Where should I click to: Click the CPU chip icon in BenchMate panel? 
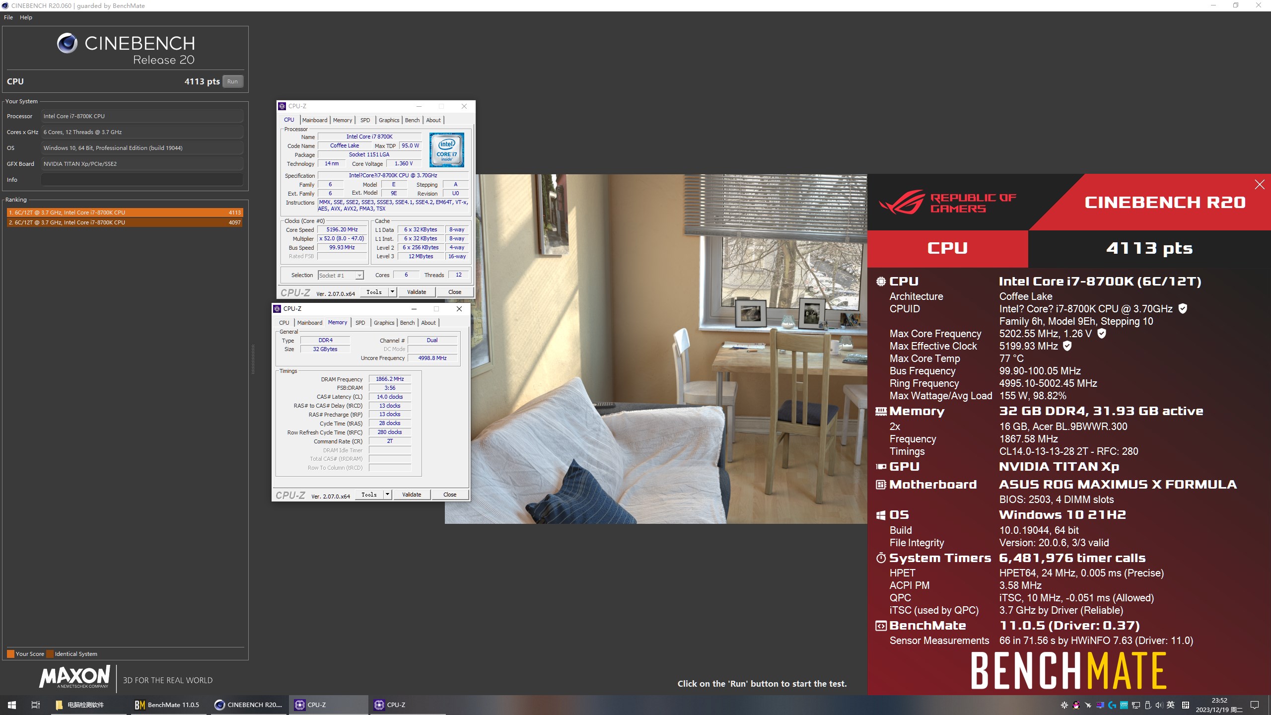[x=881, y=282]
